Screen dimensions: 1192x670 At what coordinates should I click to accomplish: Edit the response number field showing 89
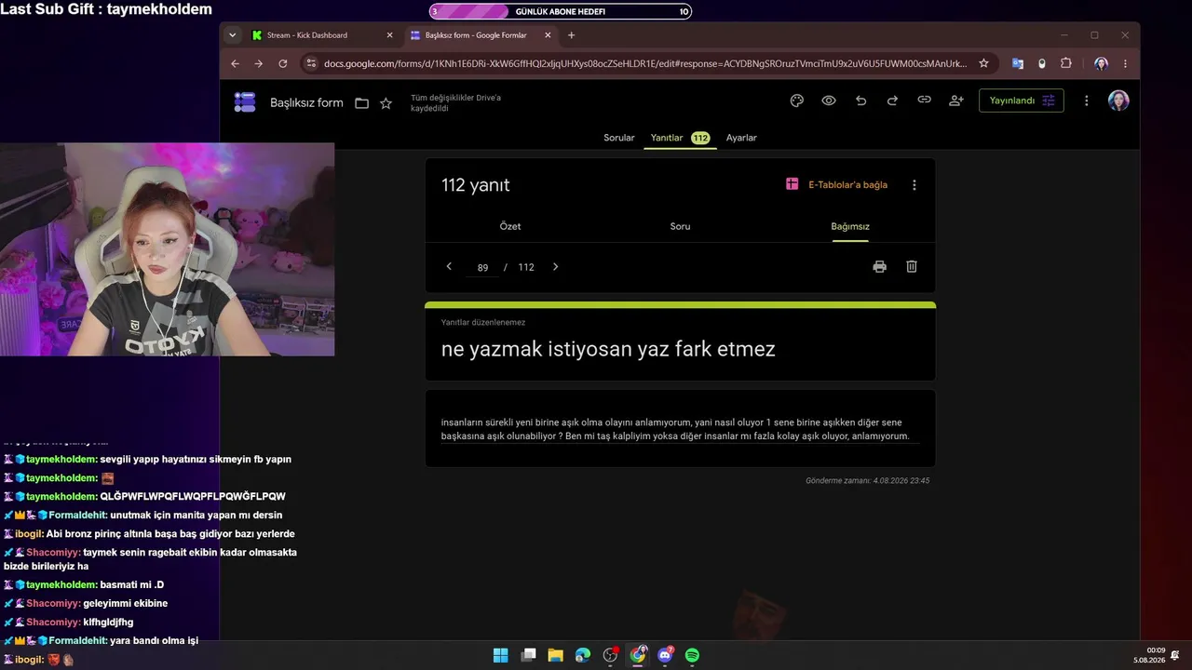(482, 268)
